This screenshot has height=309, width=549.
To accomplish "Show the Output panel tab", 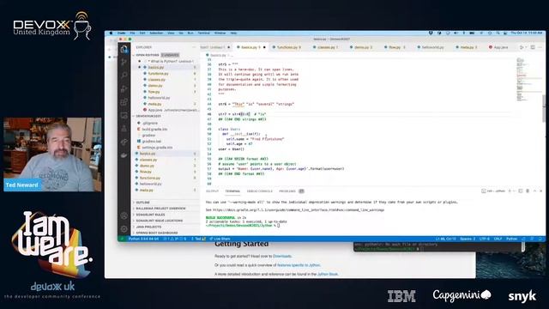I will 212,191.
